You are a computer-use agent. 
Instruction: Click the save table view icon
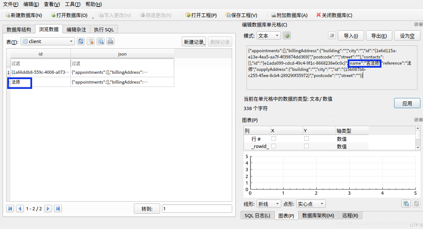pyautogui.click(x=101, y=41)
